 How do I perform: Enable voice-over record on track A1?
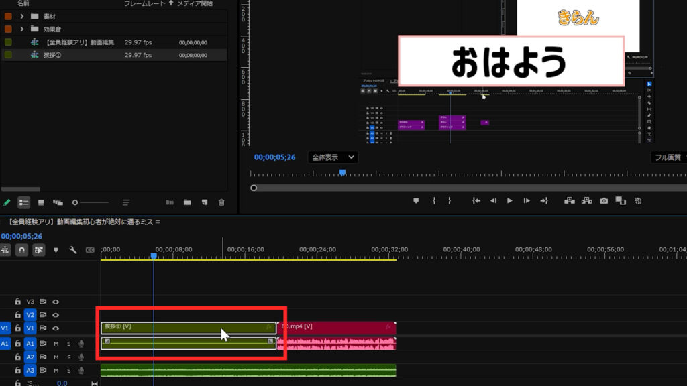tap(81, 344)
